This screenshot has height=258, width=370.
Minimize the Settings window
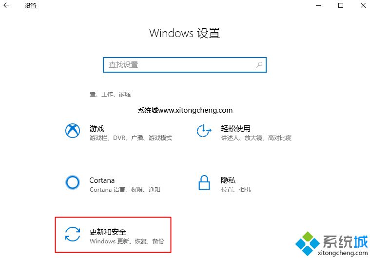click(318, 5)
